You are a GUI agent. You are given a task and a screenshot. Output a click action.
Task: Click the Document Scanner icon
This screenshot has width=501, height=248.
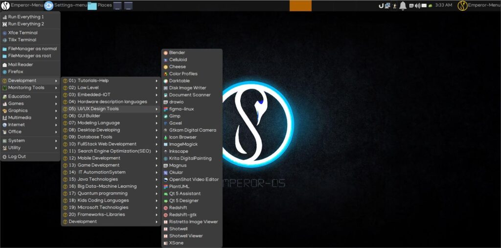[x=165, y=95]
